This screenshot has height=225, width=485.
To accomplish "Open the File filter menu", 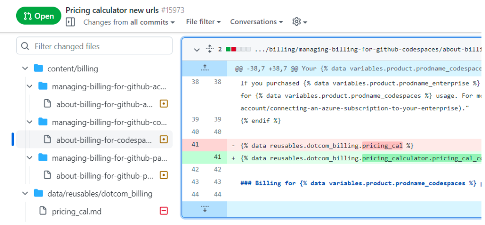I will click(203, 22).
